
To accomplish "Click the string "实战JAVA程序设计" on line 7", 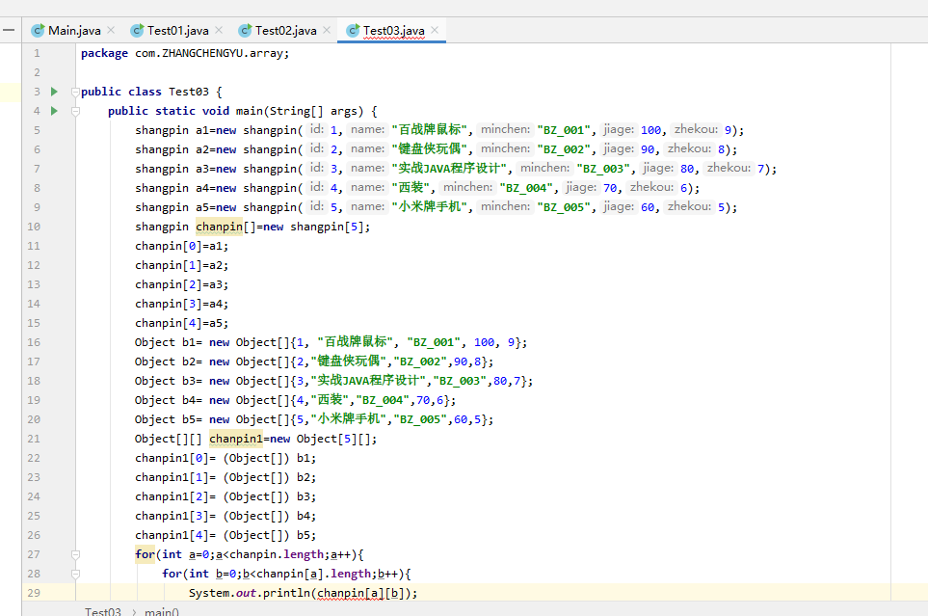I will tap(449, 168).
